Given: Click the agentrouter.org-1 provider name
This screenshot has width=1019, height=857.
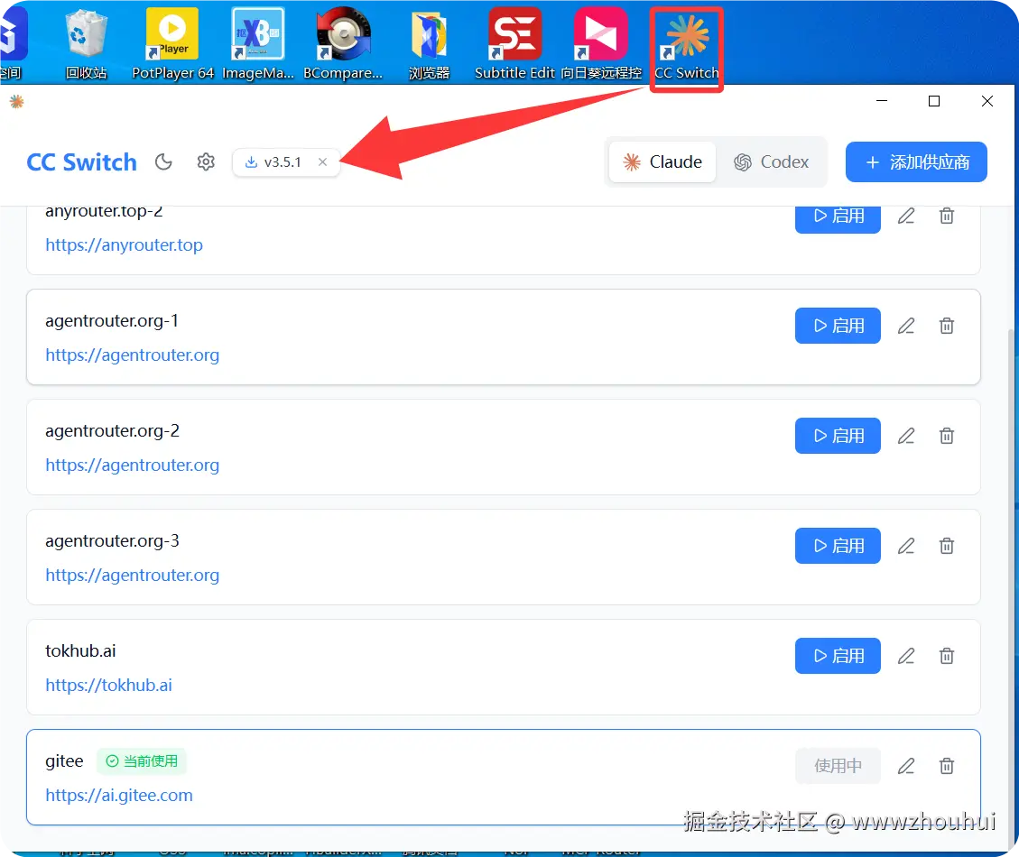Looking at the screenshot, I should click(x=112, y=321).
